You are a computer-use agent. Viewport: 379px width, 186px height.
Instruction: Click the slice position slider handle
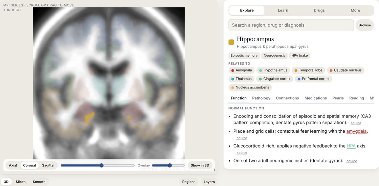[x=102, y=165]
